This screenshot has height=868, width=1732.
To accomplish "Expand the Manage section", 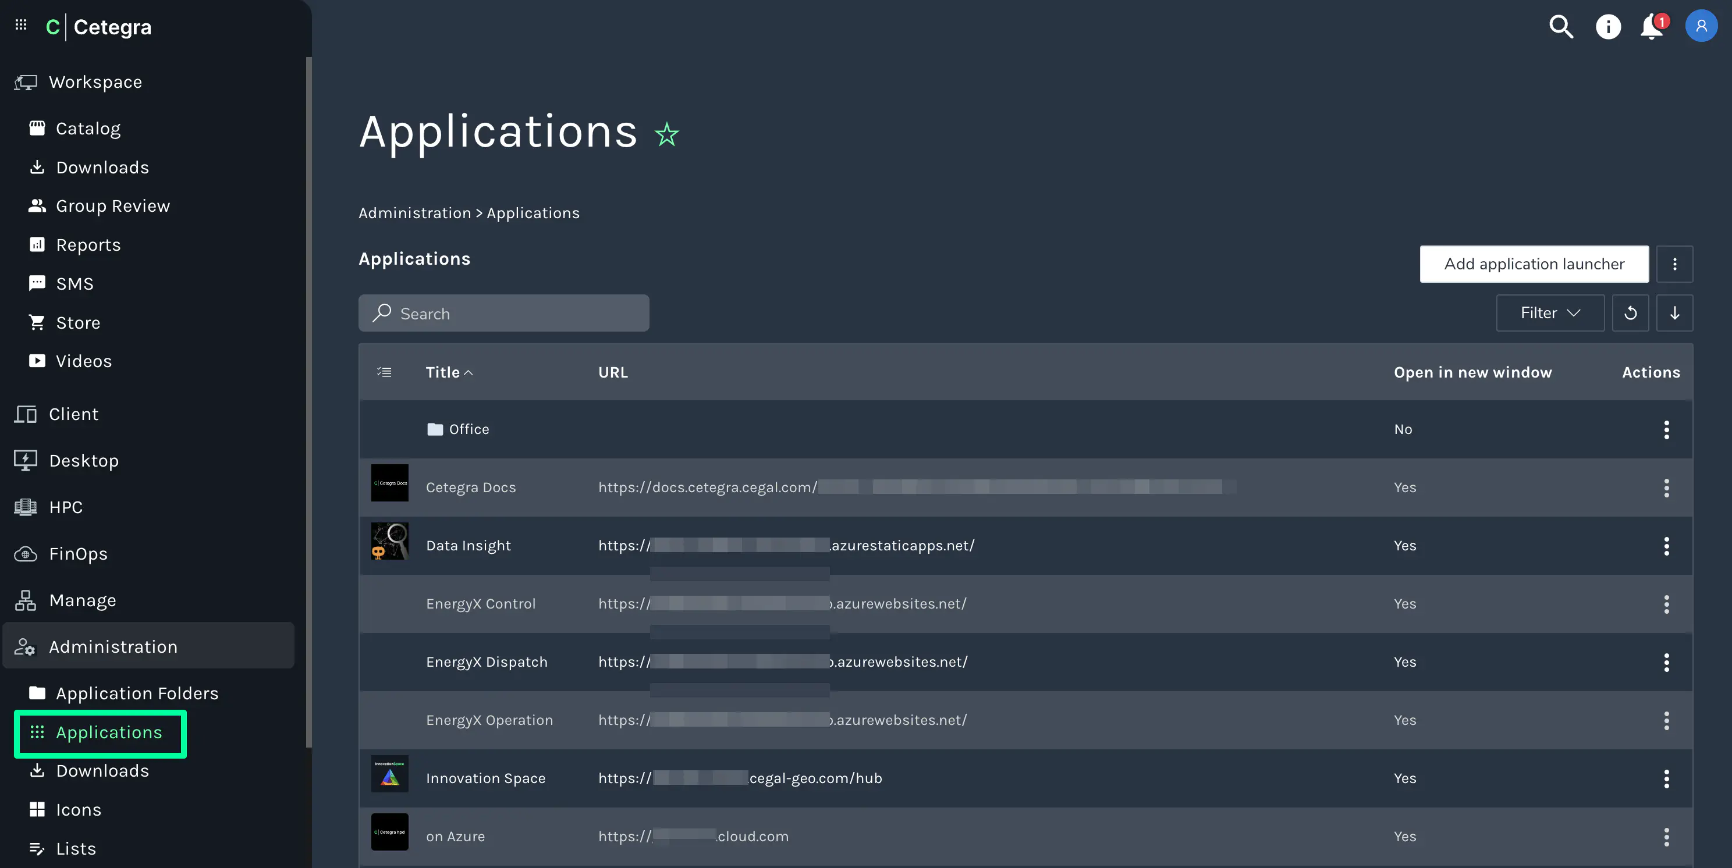I will pos(82,600).
